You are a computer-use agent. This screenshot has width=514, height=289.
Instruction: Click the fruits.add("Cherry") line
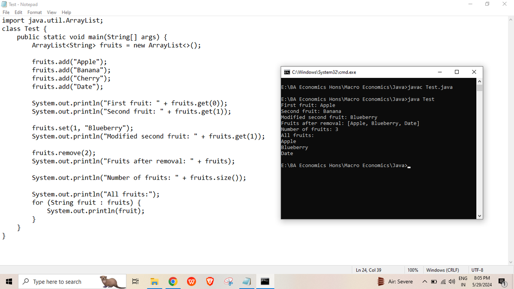[x=72, y=78]
